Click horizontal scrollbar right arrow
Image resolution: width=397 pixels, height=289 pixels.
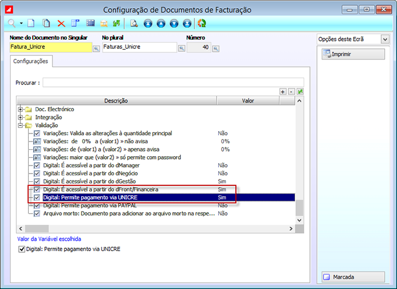(x=291, y=228)
